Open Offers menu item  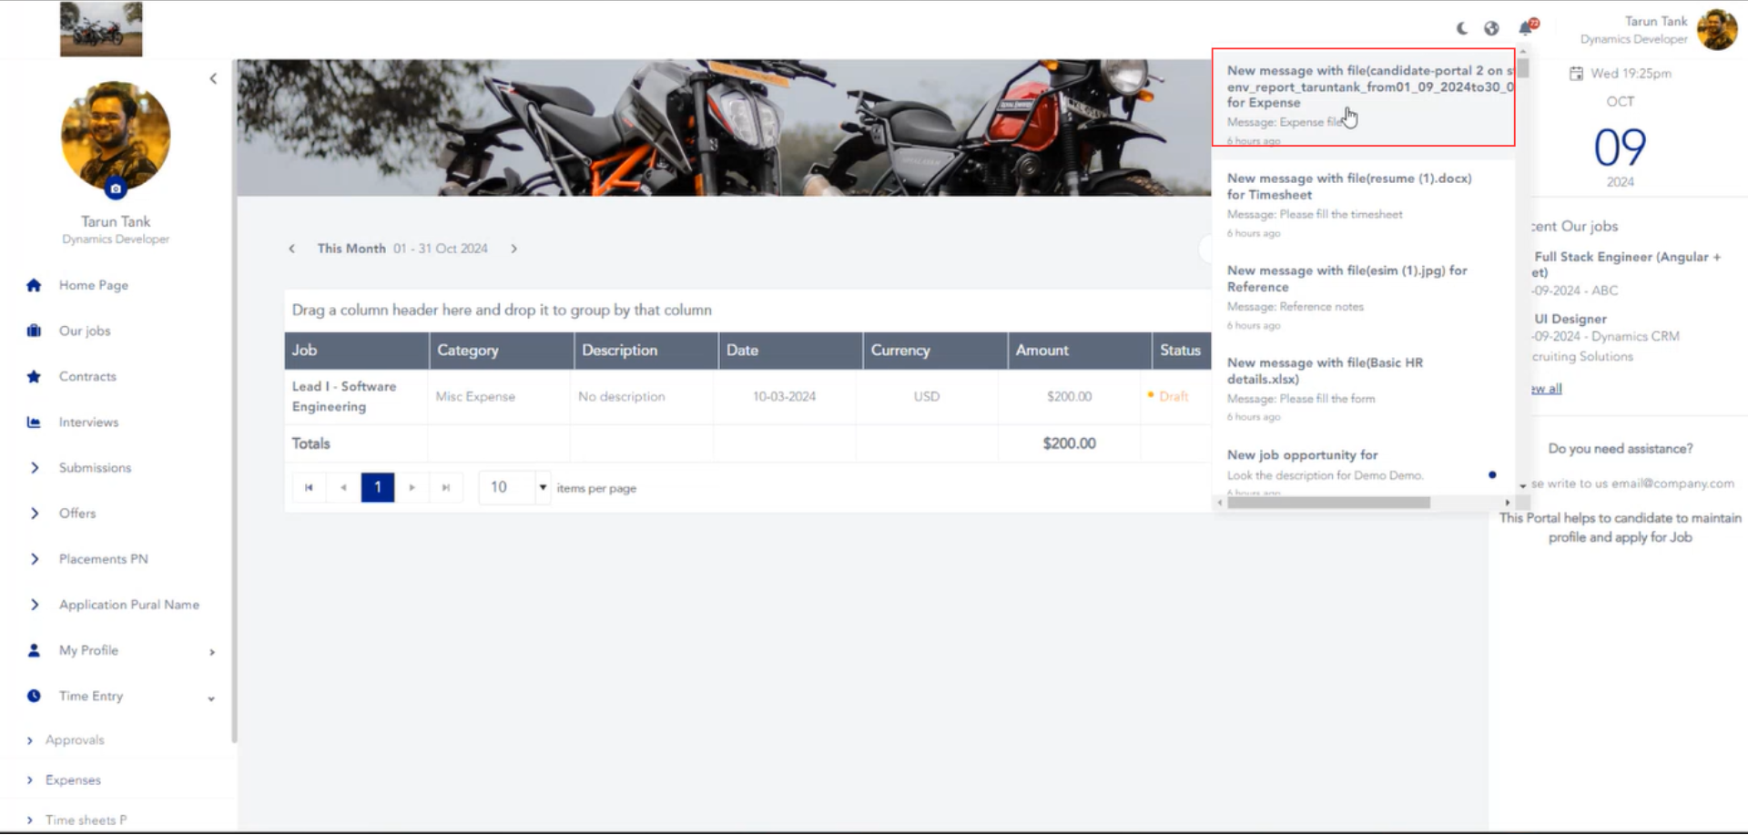(x=77, y=513)
